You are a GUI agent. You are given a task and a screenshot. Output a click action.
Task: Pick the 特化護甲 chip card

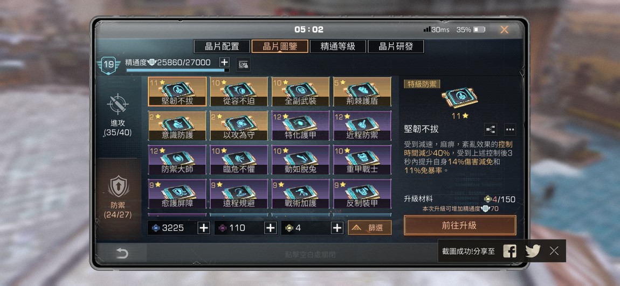click(x=300, y=125)
